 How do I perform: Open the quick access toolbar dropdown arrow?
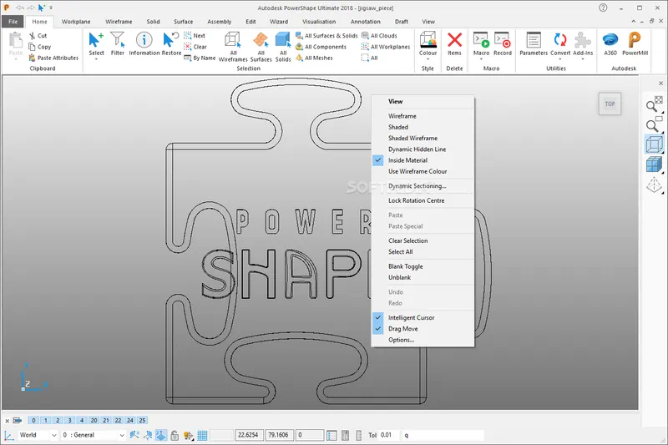(x=51, y=8)
